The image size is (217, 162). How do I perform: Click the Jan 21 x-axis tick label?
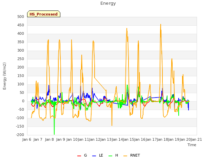(x=197, y=139)
